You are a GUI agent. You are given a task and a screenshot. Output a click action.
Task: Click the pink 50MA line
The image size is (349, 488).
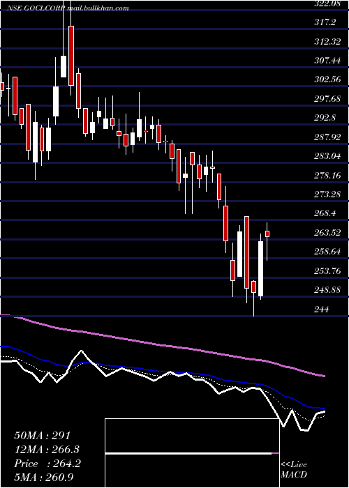click(162, 345)
